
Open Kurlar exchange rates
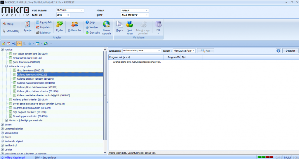point(60,27)
